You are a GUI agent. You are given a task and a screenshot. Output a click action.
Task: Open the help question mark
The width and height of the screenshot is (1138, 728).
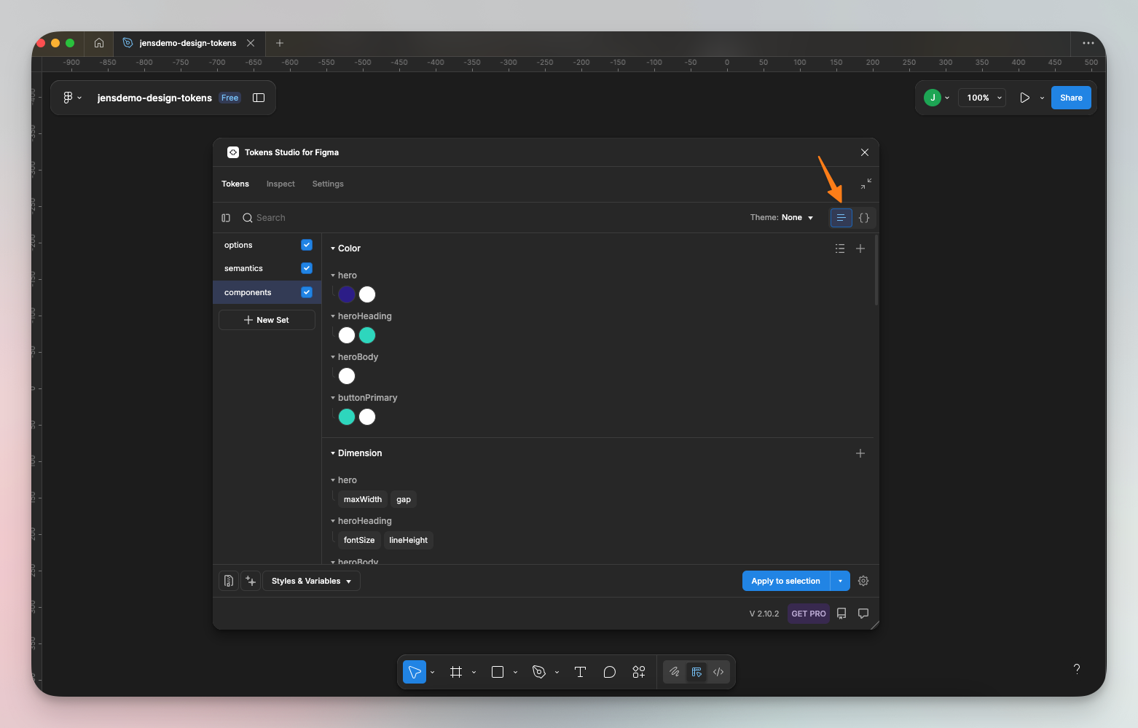point(1077,669)
